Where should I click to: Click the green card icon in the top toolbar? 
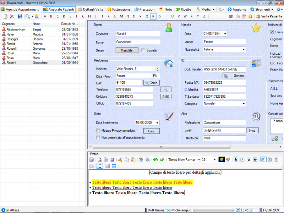tap(231, 16)
